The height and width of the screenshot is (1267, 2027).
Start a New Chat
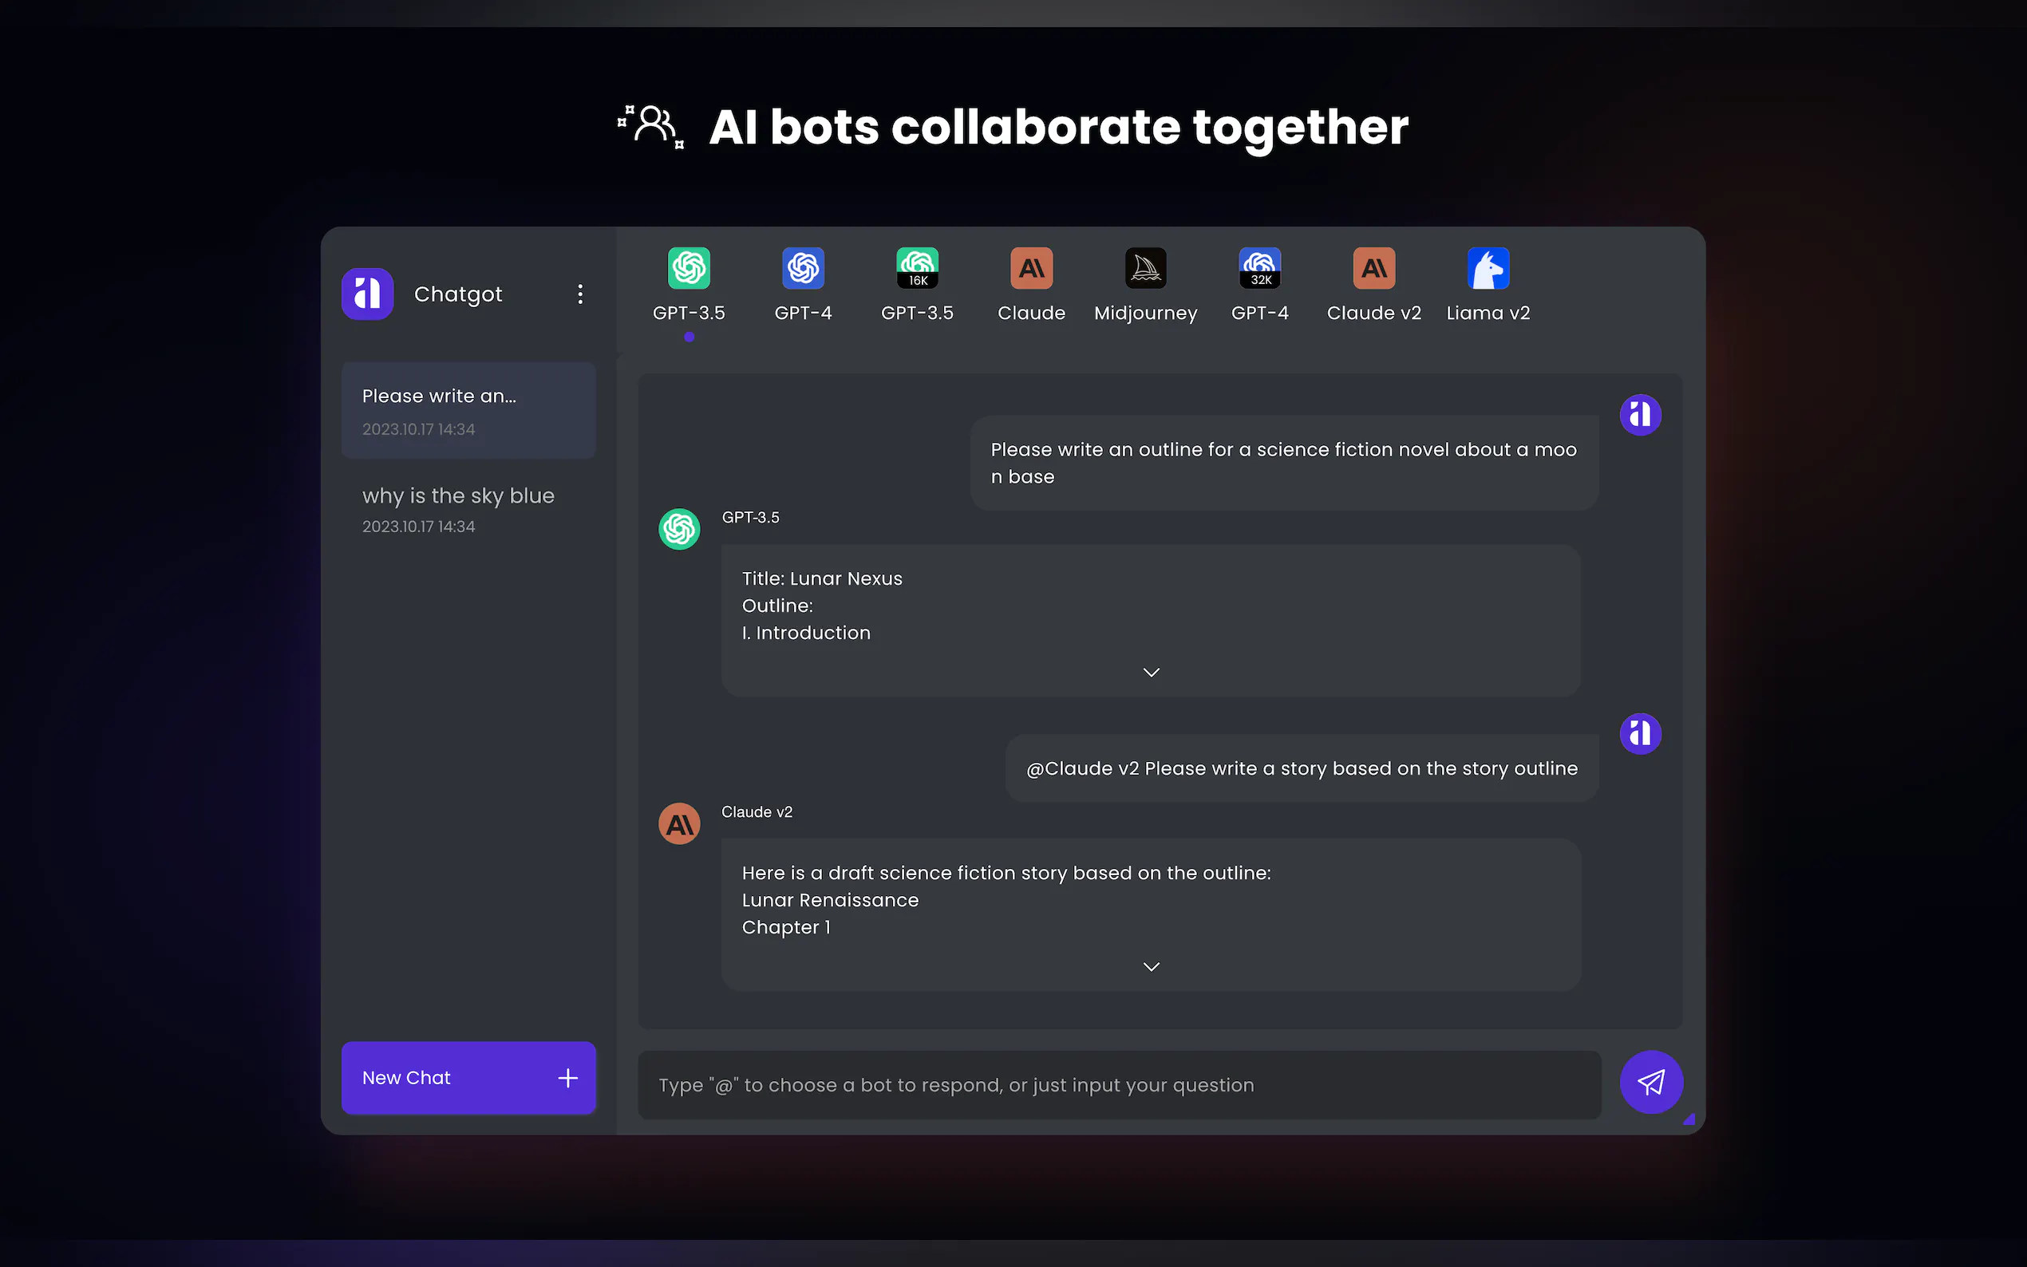468,1078
